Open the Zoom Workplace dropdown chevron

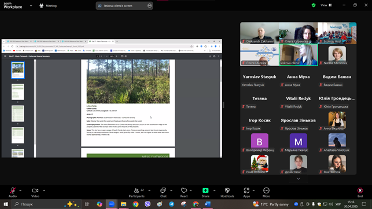31,6
